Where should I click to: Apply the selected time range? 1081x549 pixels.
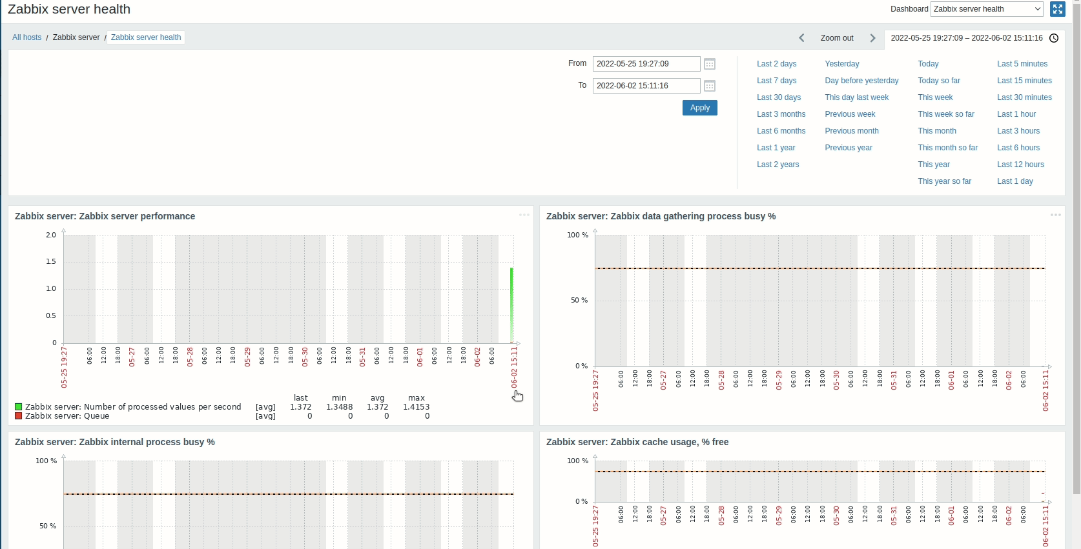pyautogui.click(x=700, y=108)
